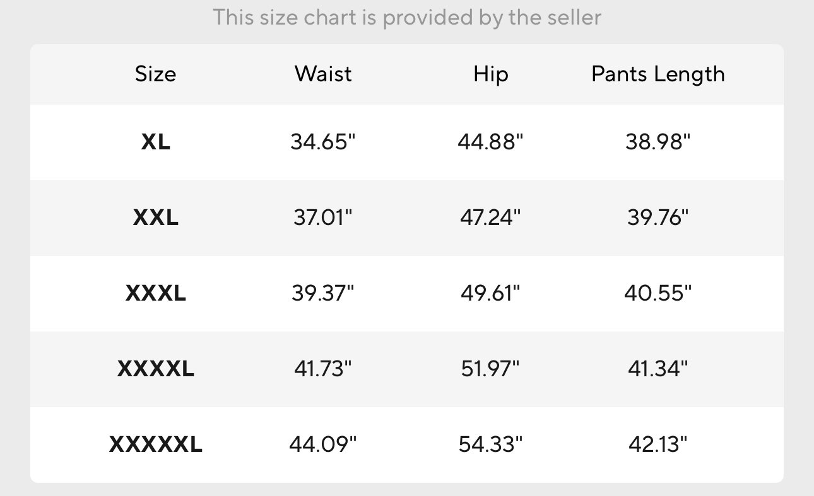The image size is (814, 496).
Task: Click the Waist column header
Action: 323,74
